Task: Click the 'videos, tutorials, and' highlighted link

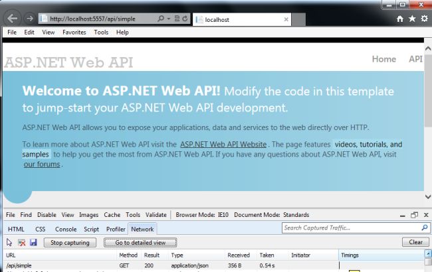Action: point(368,145)
